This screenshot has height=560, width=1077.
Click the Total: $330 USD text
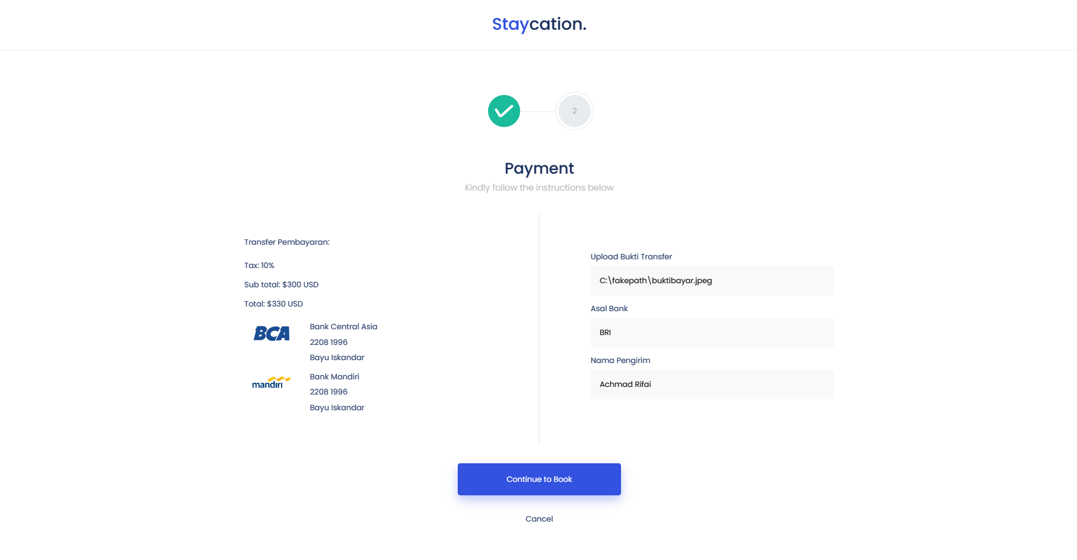click(x=273, y=304)
